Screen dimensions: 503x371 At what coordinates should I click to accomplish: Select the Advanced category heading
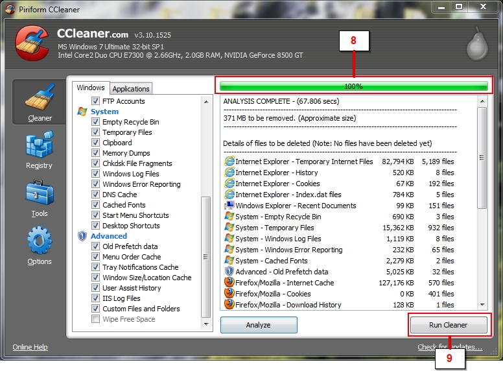(109, 236)
